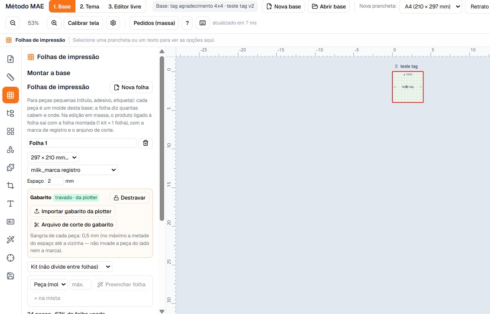Image resolution: width=490 pixels, height=314 pixels.
Task: Add a sheet with Nova folha
Action: coord(131,88)
